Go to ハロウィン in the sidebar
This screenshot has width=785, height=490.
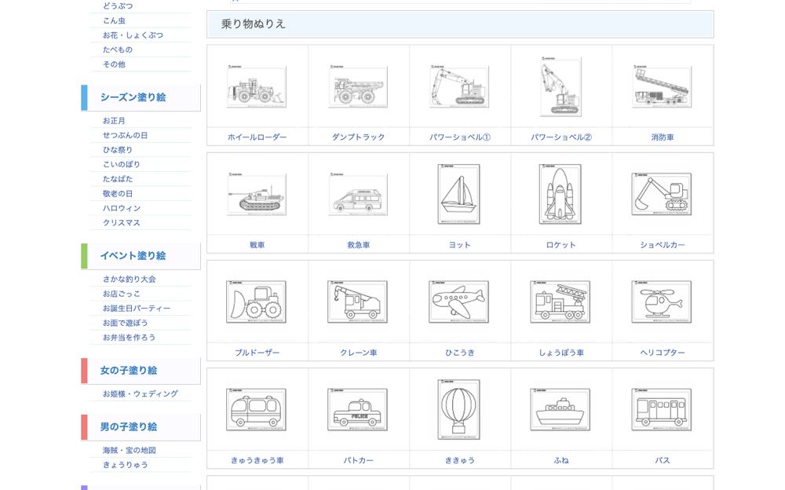[122, 208]
